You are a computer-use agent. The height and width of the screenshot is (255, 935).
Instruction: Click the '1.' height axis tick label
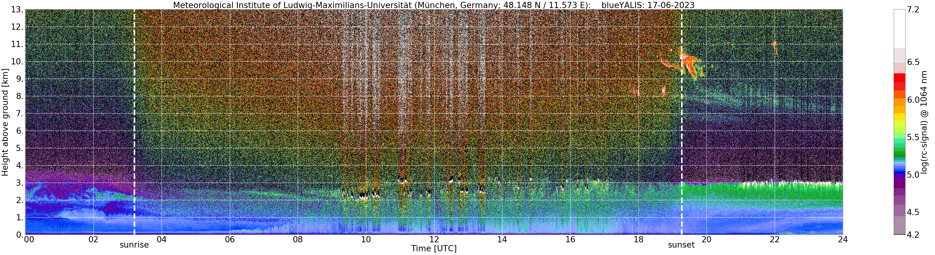pos(19,217)
